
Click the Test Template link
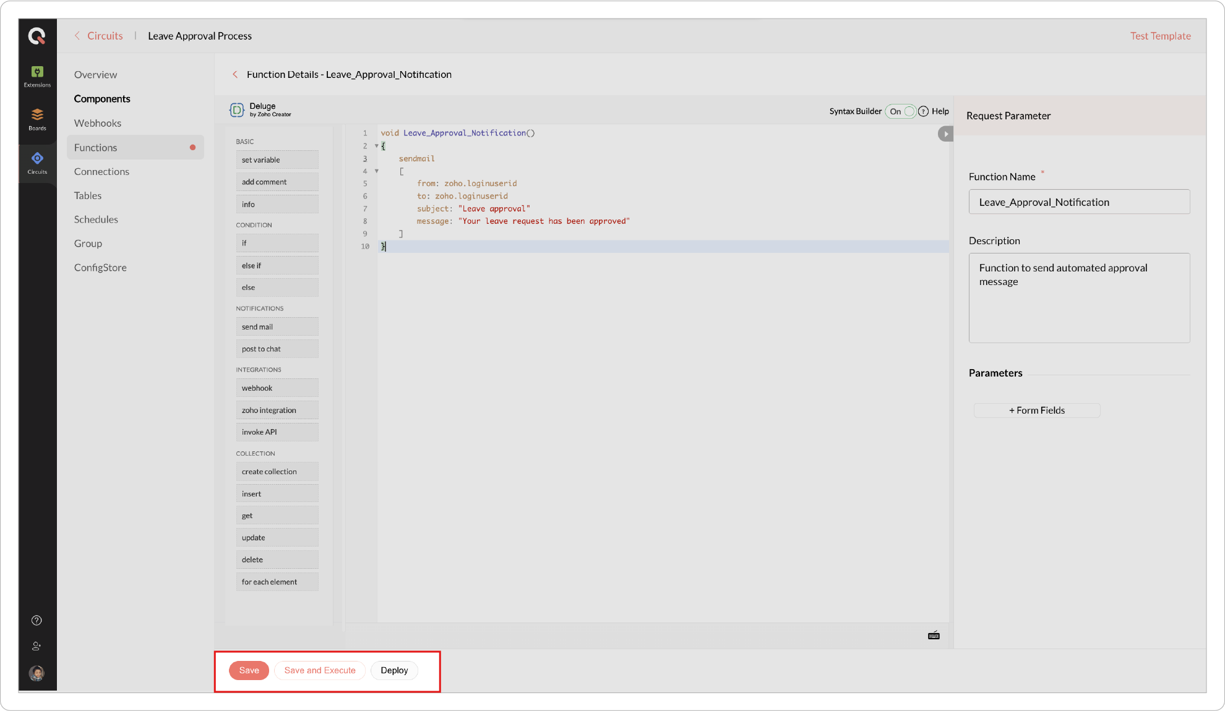point(1160,36)
